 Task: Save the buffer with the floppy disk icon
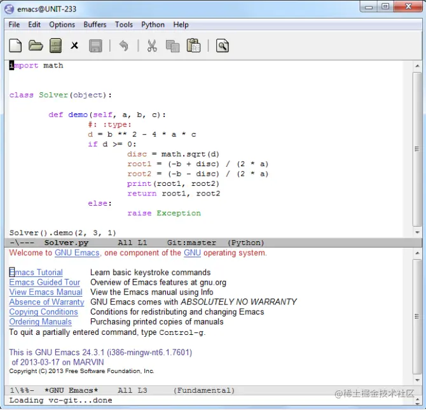click(95, 46)
